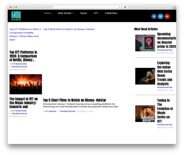This screenshot has width=184, height=155.
Task: Click the browser address bar
Action: coord(87,7)
